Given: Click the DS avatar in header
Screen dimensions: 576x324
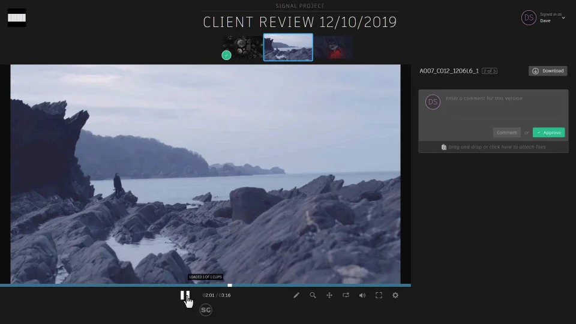Looking at the screenshot, I should click(x=529, y=17).
